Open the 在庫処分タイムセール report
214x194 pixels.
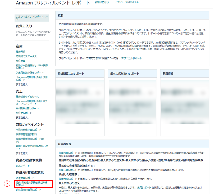tap(28, 97)
